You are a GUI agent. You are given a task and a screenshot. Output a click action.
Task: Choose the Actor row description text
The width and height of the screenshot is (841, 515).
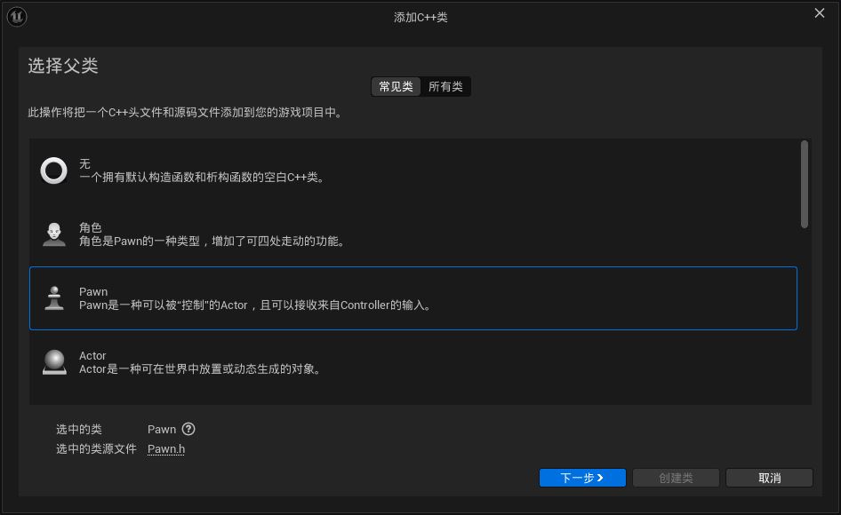pyautogui.click(x=201, y=368)
